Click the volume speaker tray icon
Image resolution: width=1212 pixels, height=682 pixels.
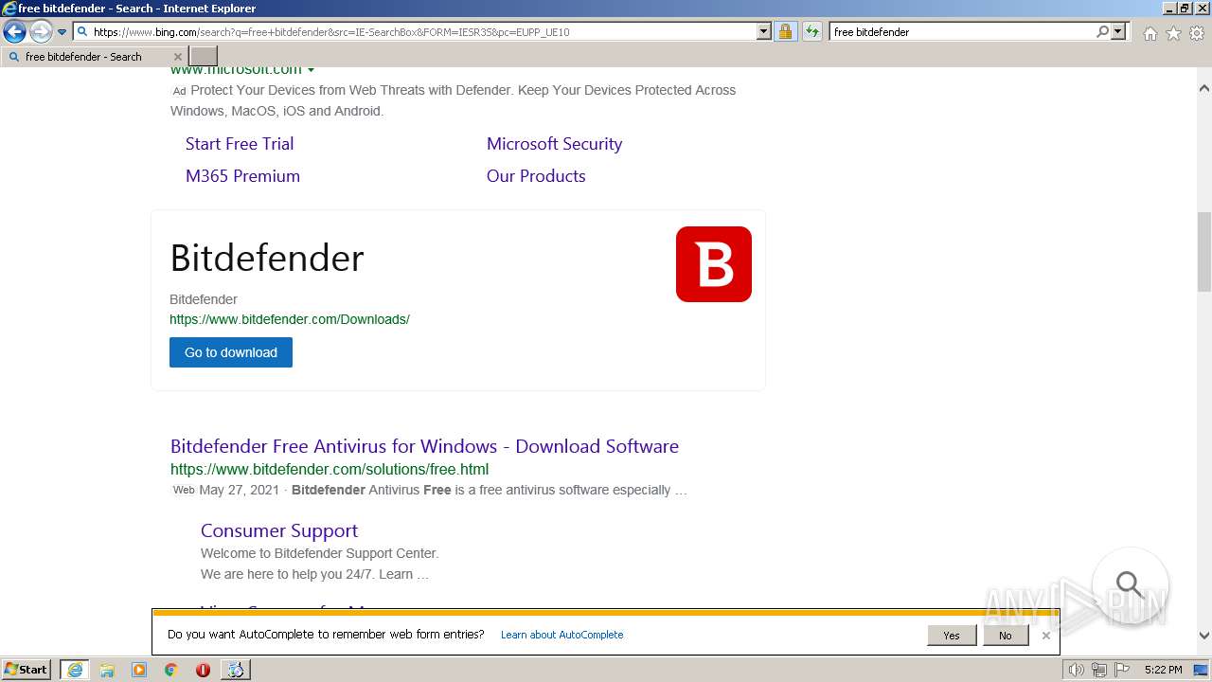click(x=1077, y=670)
